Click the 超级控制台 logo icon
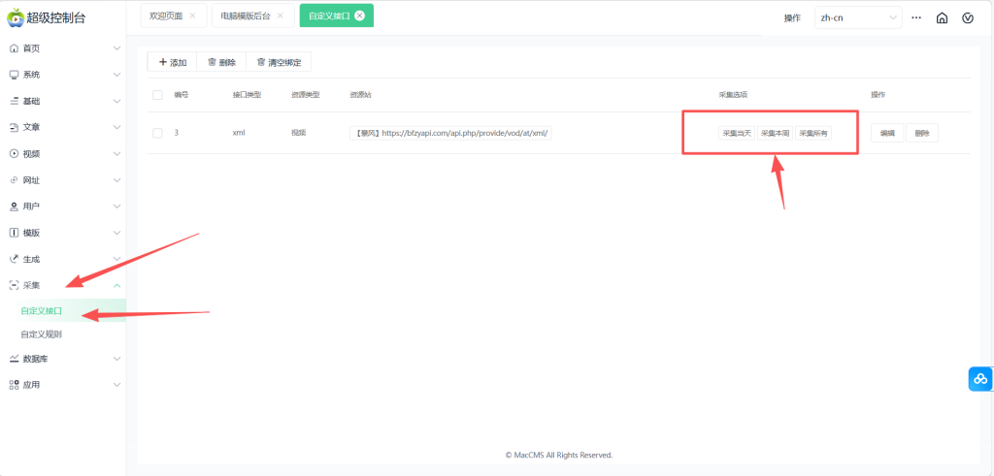994x476 pixels. point(15,16)
